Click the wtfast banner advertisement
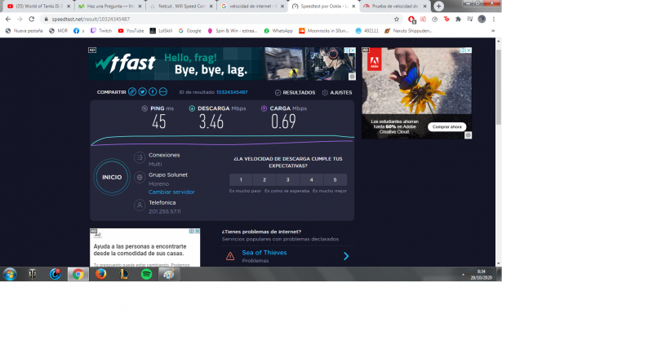The width and height of the screenshot is (653, 362). [x=222, y=64]
